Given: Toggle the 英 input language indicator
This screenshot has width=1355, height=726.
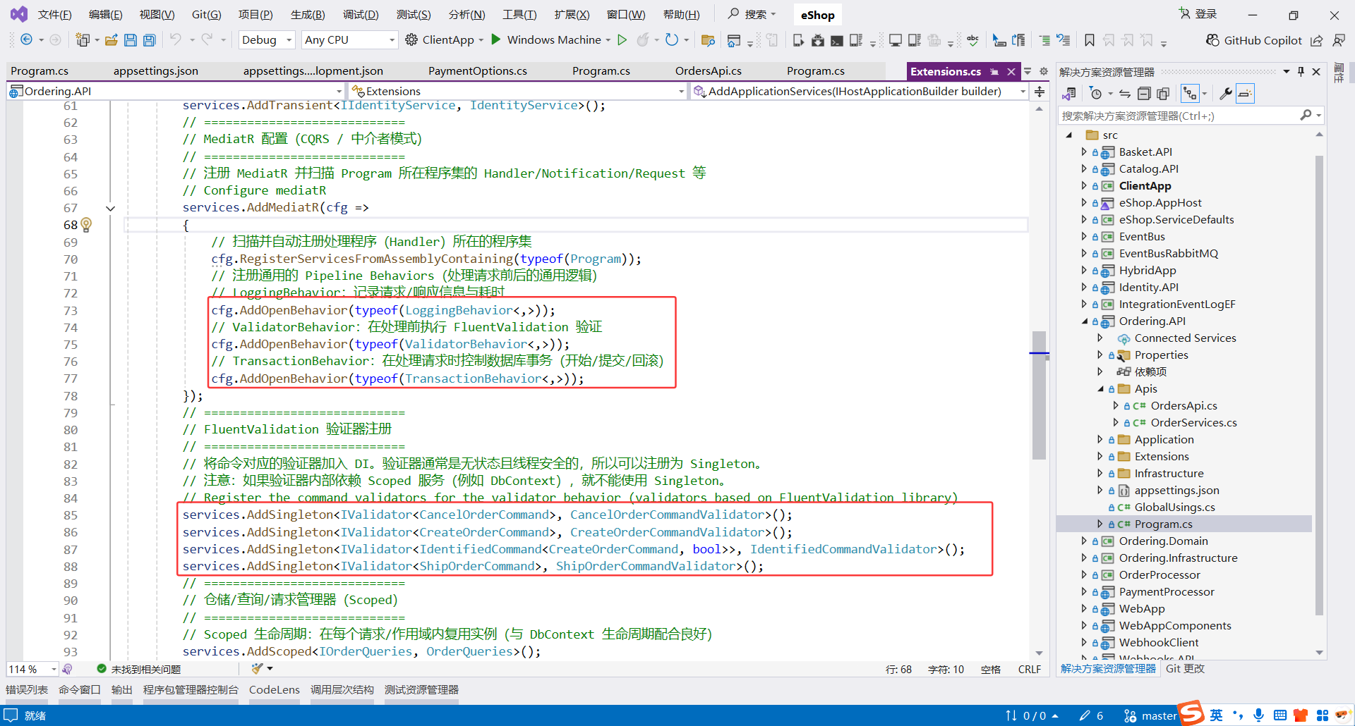Looking at the screenshot, I should (1216, 715).
